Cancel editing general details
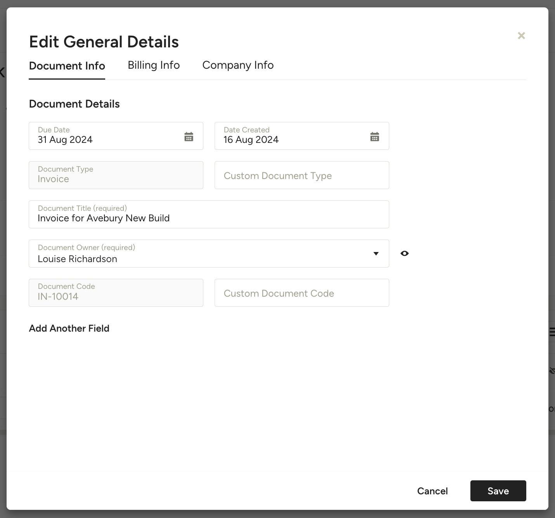The image size is (555, 518). pyautogui.click(x=432, y=491)
